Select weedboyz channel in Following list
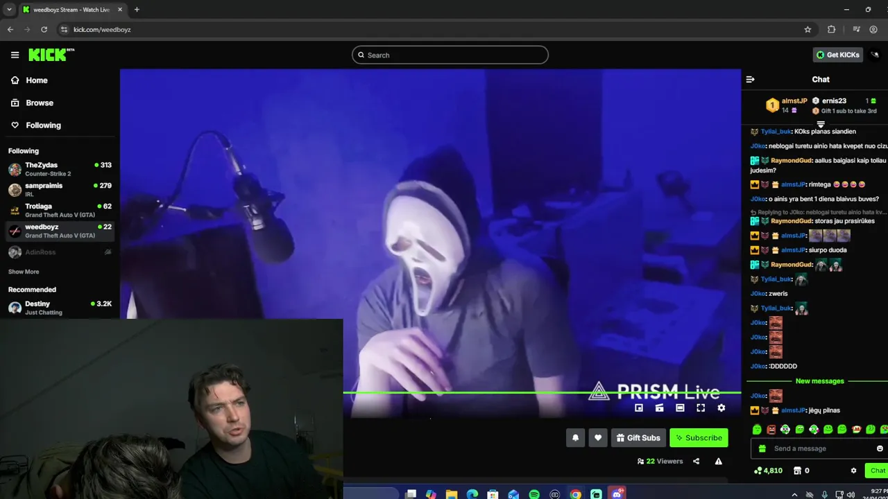 pyautogui.click(x=60, y=231)
